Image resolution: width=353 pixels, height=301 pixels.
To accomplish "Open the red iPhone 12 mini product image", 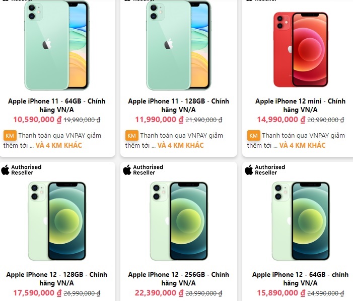I will coord(300,50).
